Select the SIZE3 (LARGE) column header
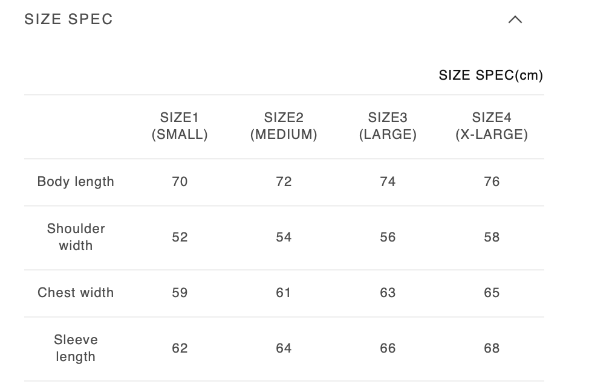 388,126
